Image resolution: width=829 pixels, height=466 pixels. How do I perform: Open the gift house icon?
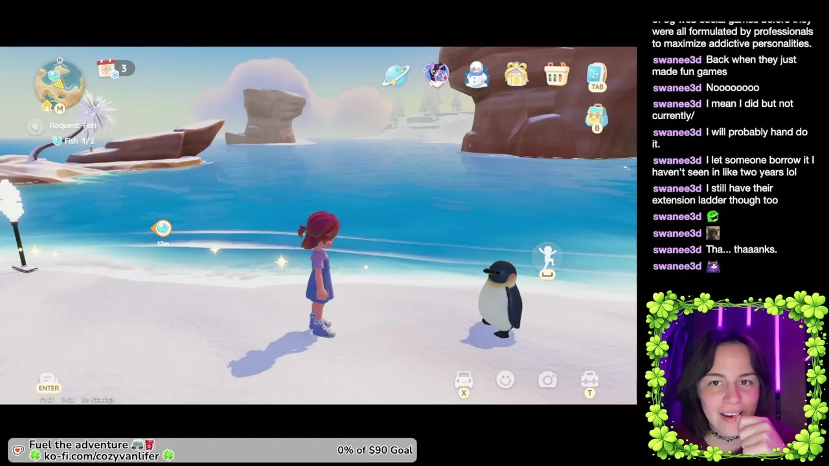[516, 74]
